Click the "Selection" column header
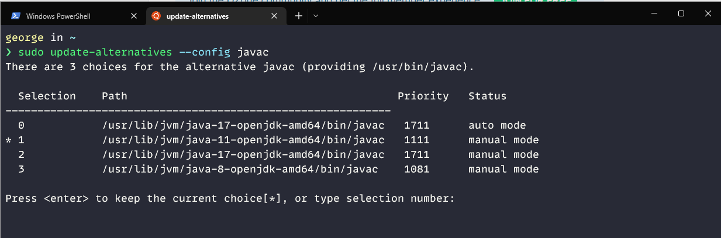The width and height of the screenshot is (721, 238). (x=47, y=96)
